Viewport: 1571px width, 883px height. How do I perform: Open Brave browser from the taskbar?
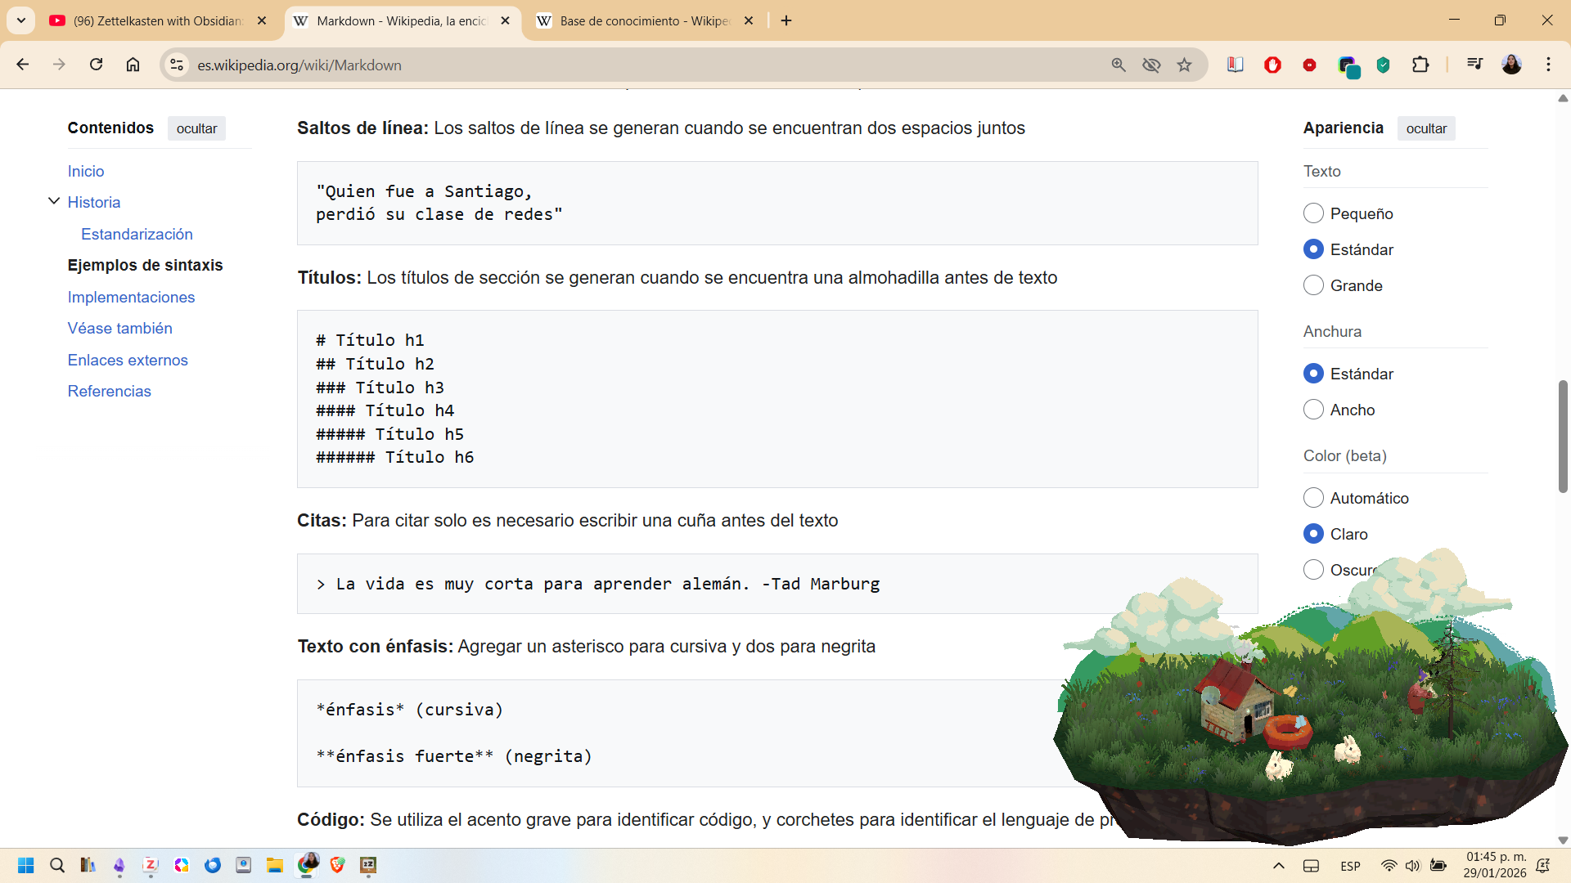pos(337,865)
